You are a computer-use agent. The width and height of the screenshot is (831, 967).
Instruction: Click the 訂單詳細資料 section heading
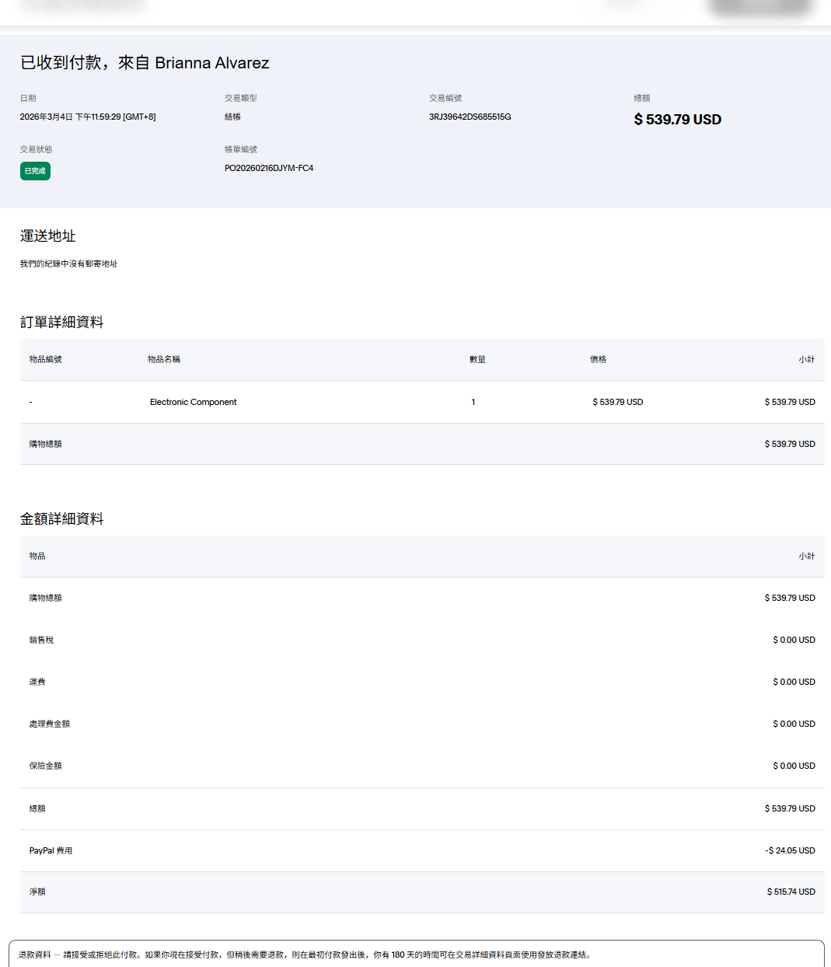[x=61, y=322]
